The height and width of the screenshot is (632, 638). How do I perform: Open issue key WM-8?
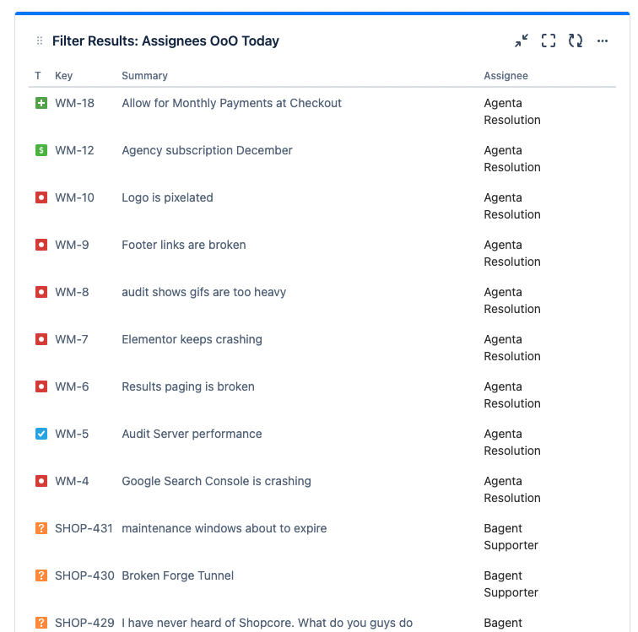click(72, 292)
